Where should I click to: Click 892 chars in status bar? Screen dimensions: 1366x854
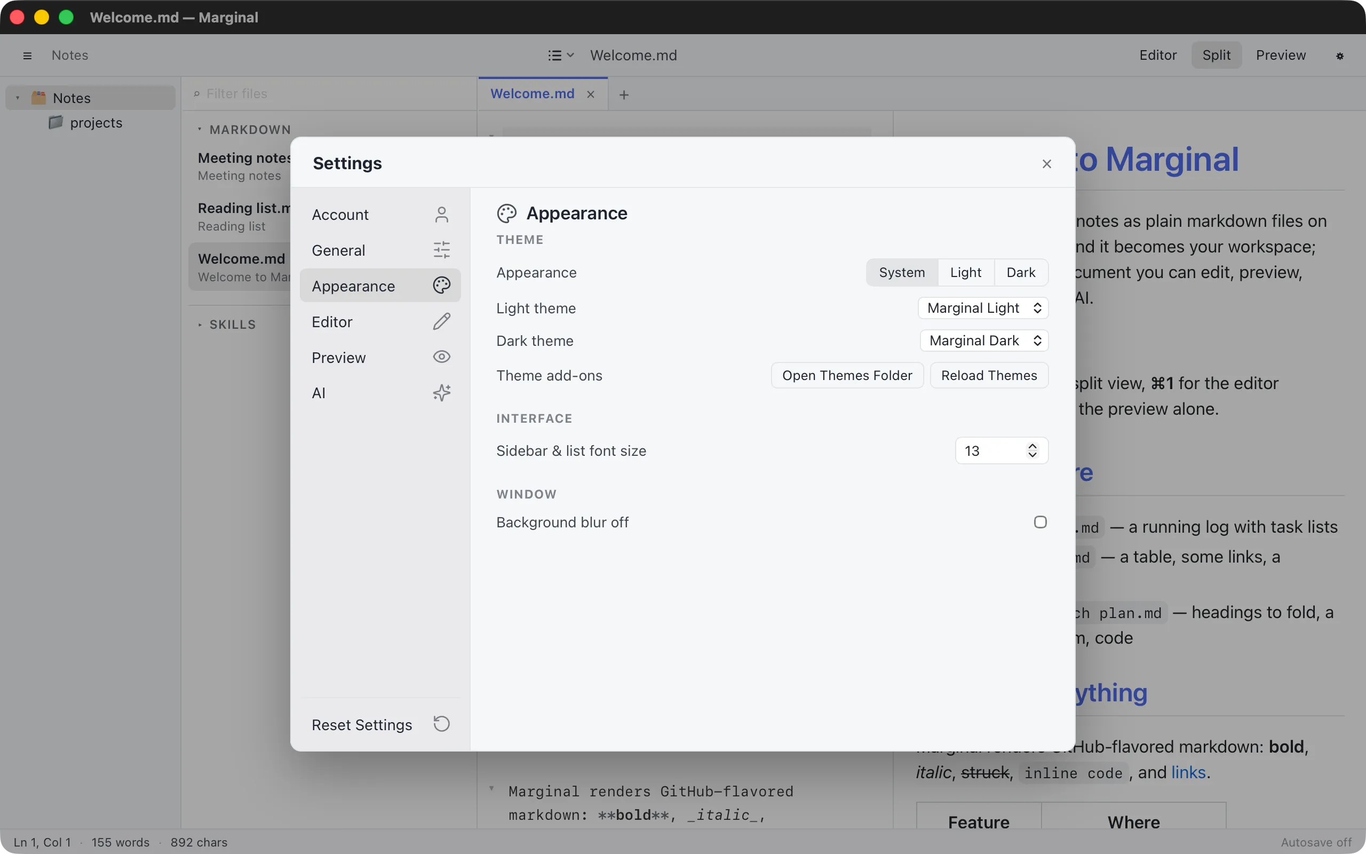(x=198, y=842)
